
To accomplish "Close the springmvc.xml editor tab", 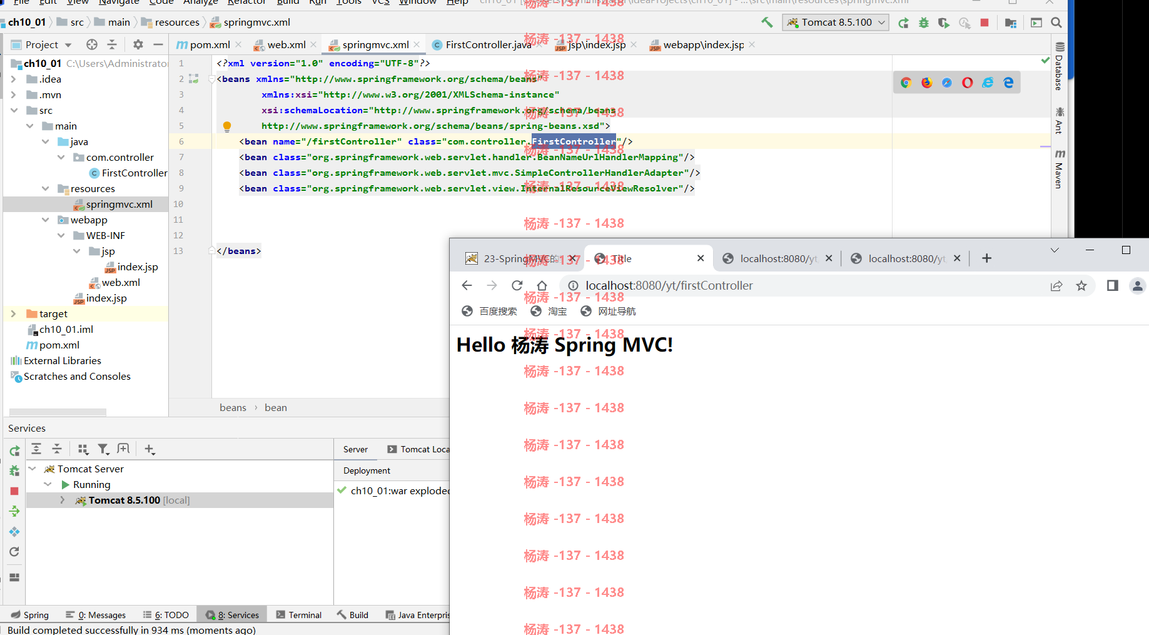I will [x=417, y=44].
